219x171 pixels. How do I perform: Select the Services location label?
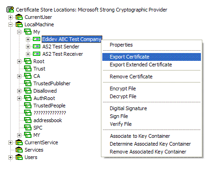34,150
